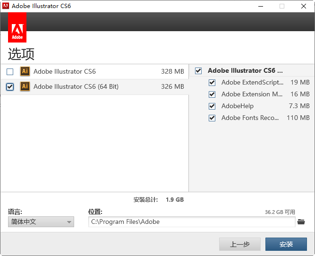Viewport: 315px width, 256px height.
Task: Click the 328 MB size value
Action: [172, 71]
